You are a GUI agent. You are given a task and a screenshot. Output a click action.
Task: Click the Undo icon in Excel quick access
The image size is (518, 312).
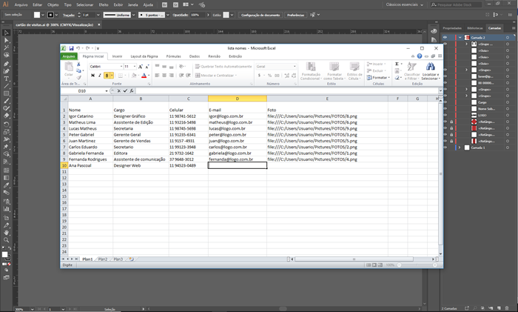(78, 48)
